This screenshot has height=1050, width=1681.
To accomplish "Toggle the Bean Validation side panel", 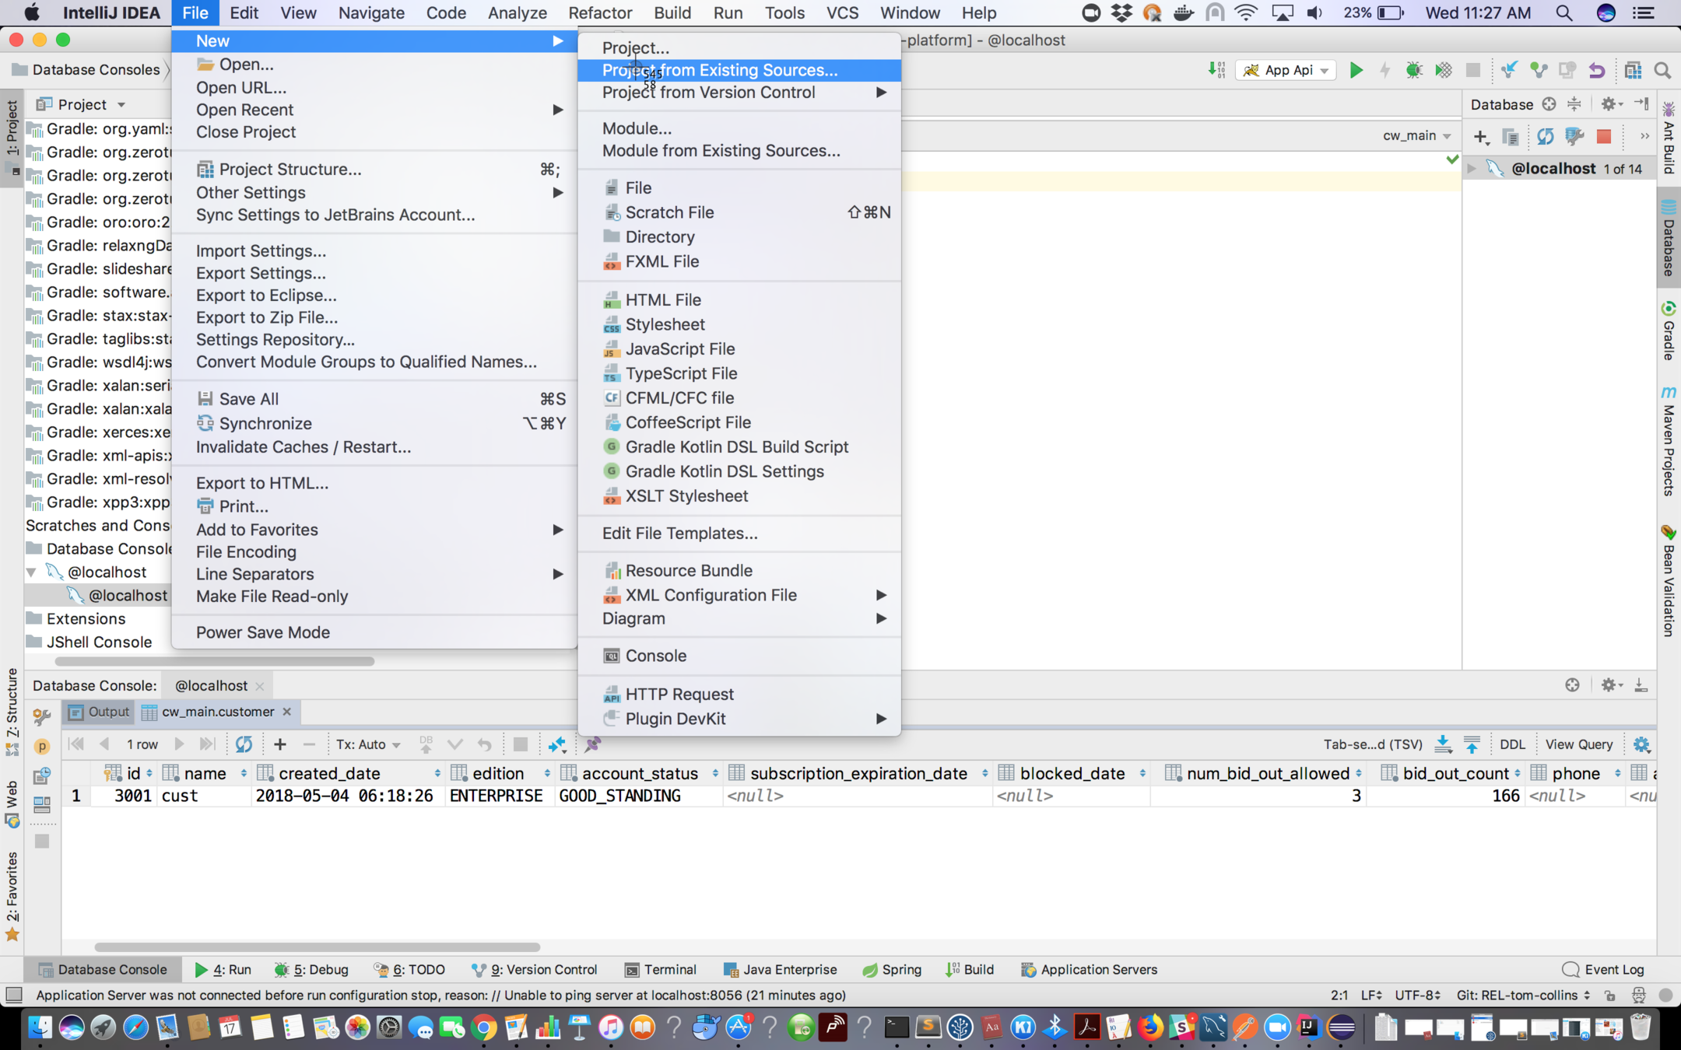I will pyautogui.click(x=1669, y=581).
